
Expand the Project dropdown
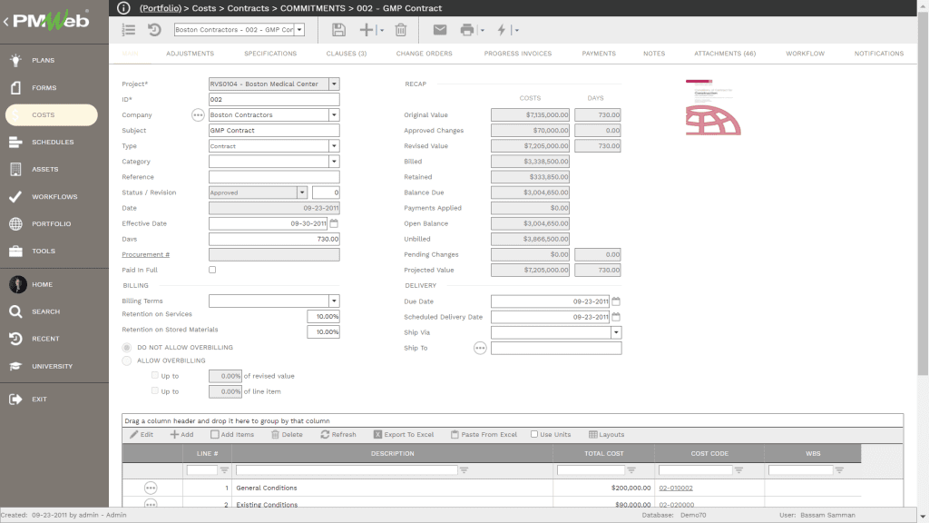(x=334, y=84)
